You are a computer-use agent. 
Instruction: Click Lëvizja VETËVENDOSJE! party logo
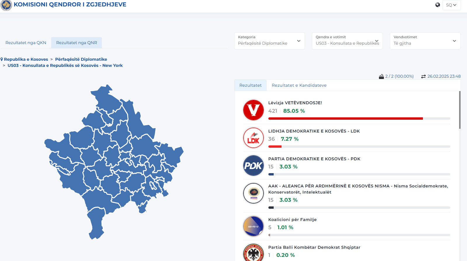pyautogui.click(x=254, y=110)
